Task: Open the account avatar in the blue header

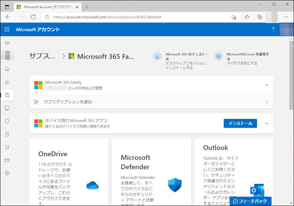Action: [x=287, y=29]
